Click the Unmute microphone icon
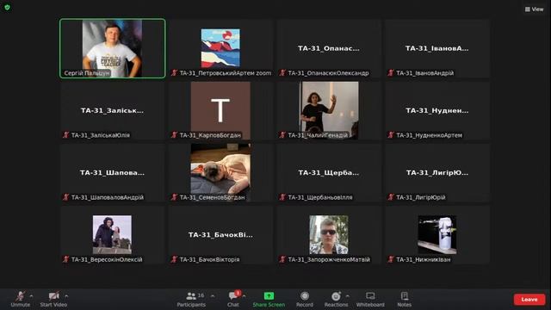551x310 pixels. click(20, 296)
